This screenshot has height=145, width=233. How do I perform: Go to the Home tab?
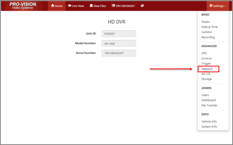57,6
